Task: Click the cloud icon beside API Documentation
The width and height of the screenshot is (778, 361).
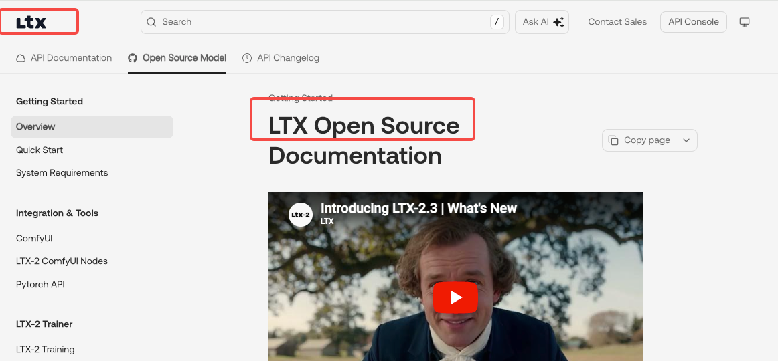Action: pos(21,58)
